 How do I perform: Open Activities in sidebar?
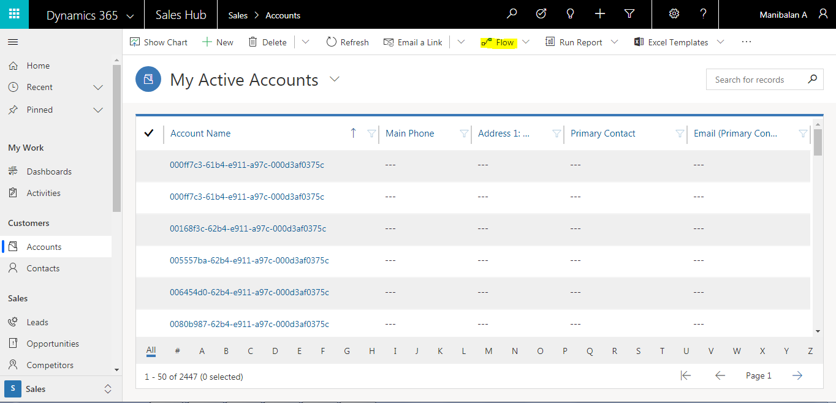click(44, 193)
